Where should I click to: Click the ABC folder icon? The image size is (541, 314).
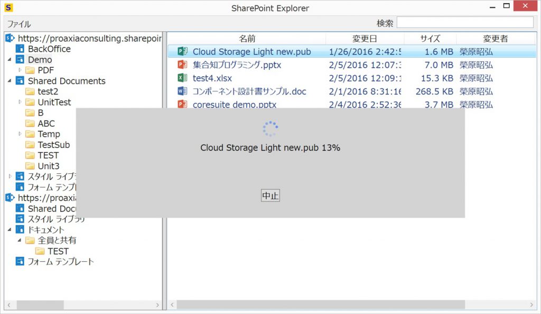tap(30, 124)
